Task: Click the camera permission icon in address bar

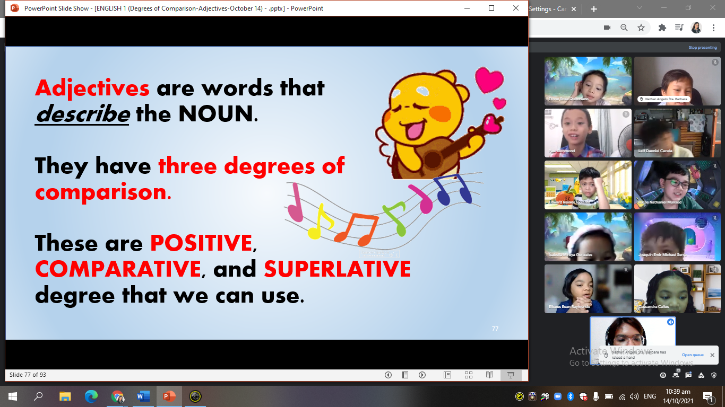Action: 607,28
